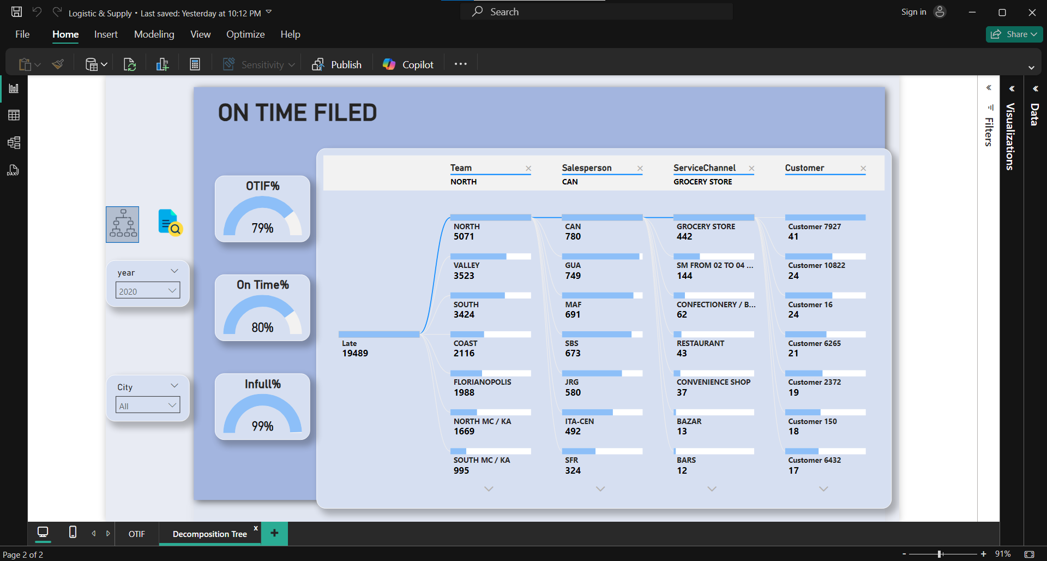Select mobile layout icon
This screenshot has height=561, width=1047.
73,532
